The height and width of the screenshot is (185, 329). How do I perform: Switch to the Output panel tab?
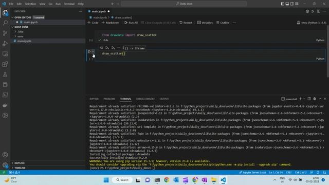[x=164, y=99]
